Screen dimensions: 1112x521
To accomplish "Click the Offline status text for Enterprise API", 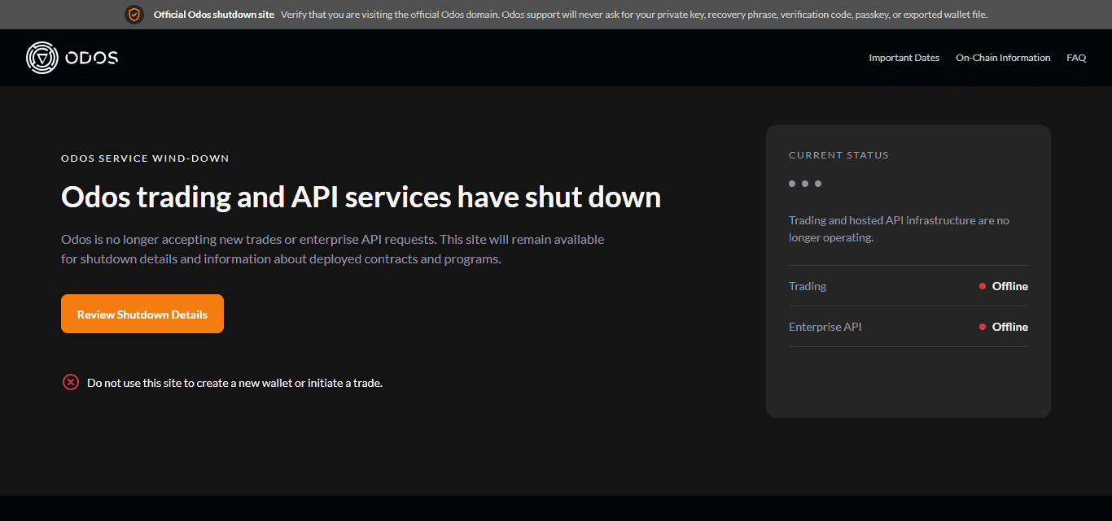I will pos(1010,327).
